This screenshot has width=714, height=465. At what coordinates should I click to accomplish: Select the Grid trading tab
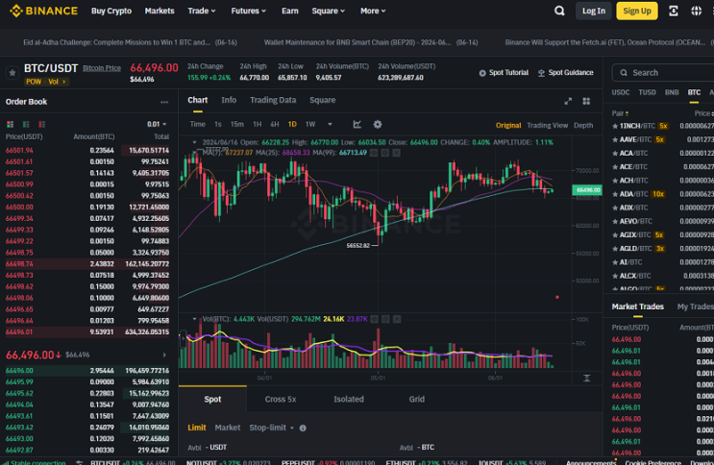pos(417,400)
